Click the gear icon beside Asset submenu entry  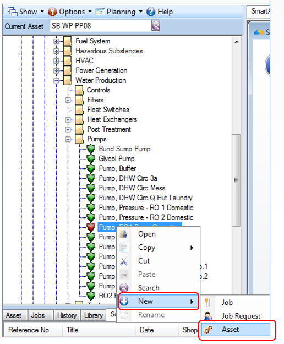208,329
